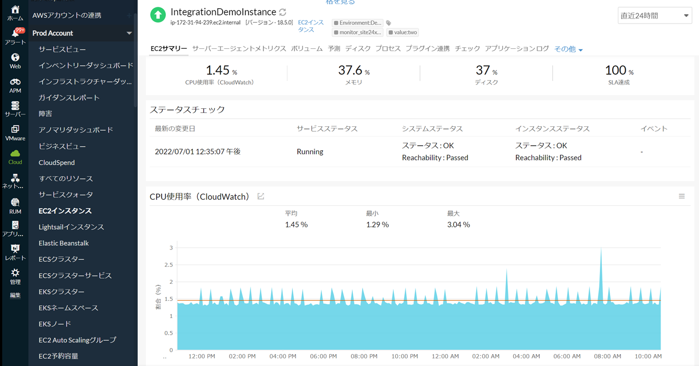Click the EC2インスタンス link under title
The image size is (699, 366).
311,26
